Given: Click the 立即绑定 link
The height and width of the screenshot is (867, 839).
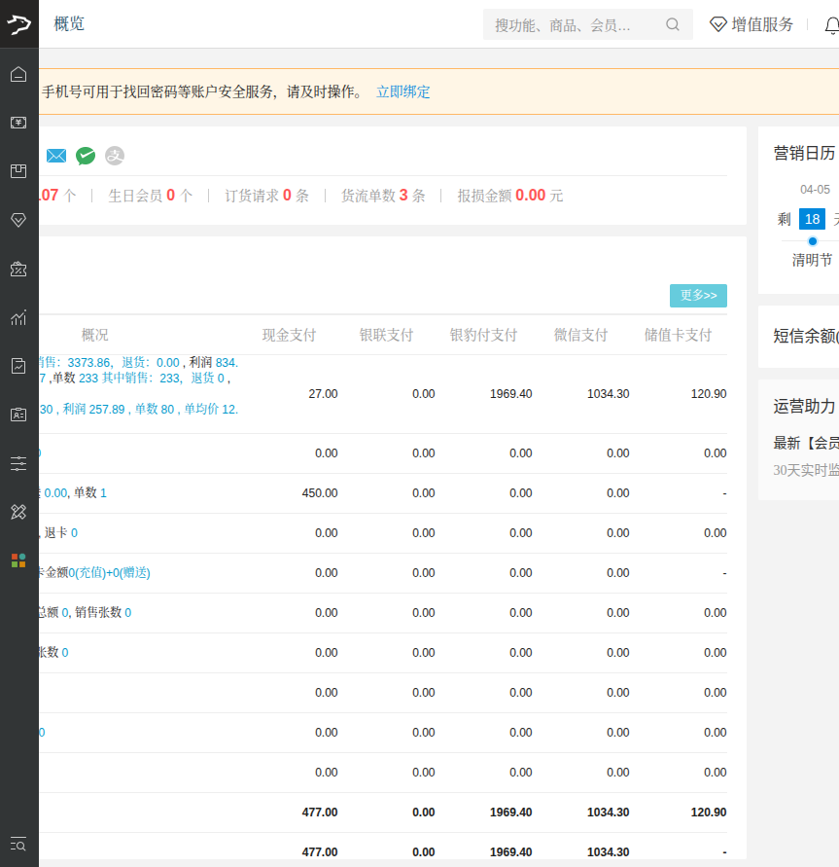Looking at the screenshot, I should [402, 92].
